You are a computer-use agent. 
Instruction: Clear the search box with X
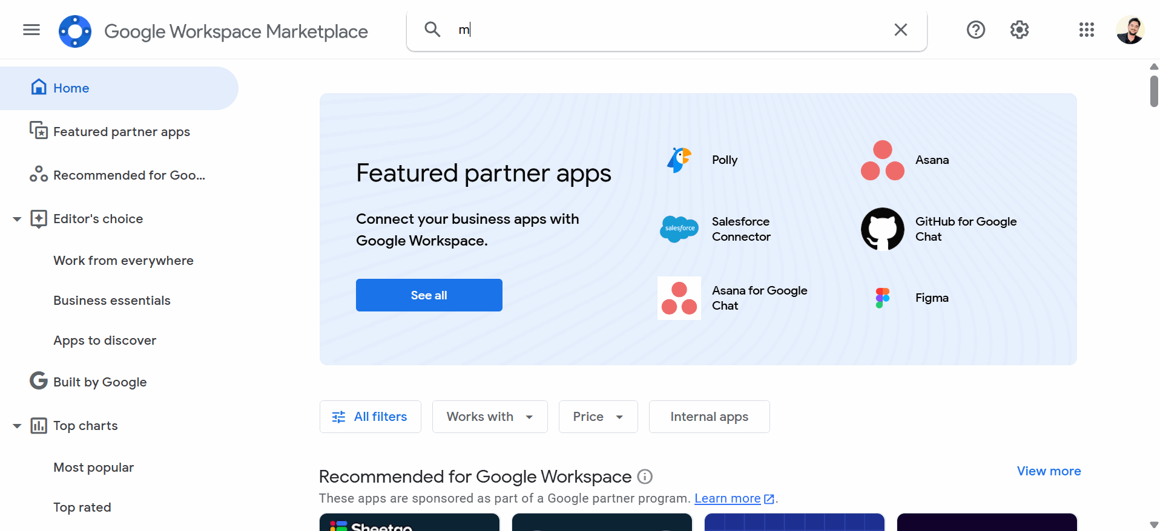[x=901, y=30]
